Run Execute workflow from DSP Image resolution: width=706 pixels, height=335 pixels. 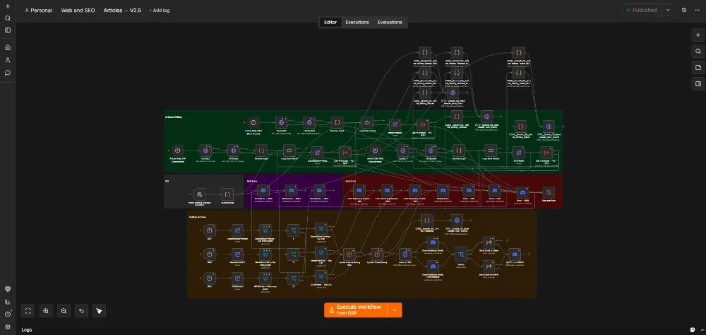click(x=356, y=310)
